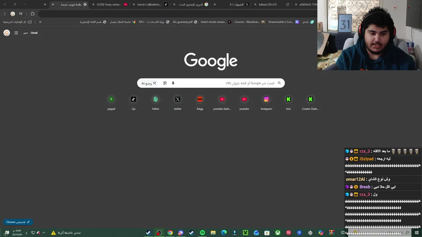Search by image with Google Lens icon
This screenshot has width=422, height=237.
pos(165,83)
